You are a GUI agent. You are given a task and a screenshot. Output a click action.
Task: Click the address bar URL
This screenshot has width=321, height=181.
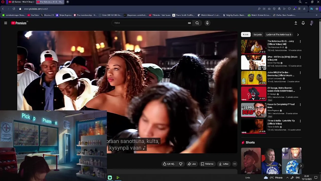[x=36, y=9]
